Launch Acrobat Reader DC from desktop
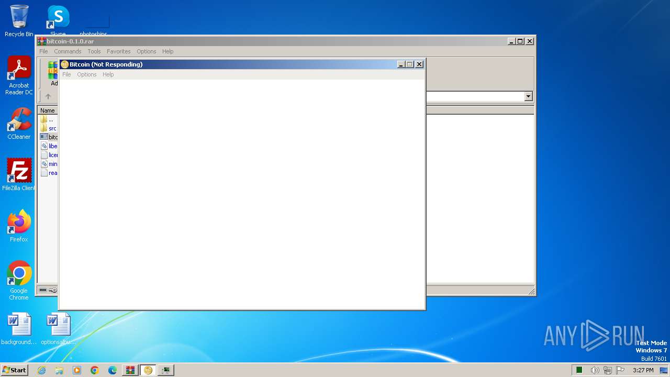Screen dimensions: 670x377 pos(19,75)
